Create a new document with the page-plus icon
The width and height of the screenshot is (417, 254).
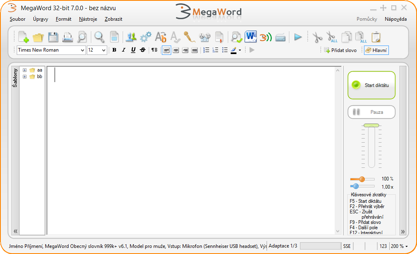coord(23,37)
